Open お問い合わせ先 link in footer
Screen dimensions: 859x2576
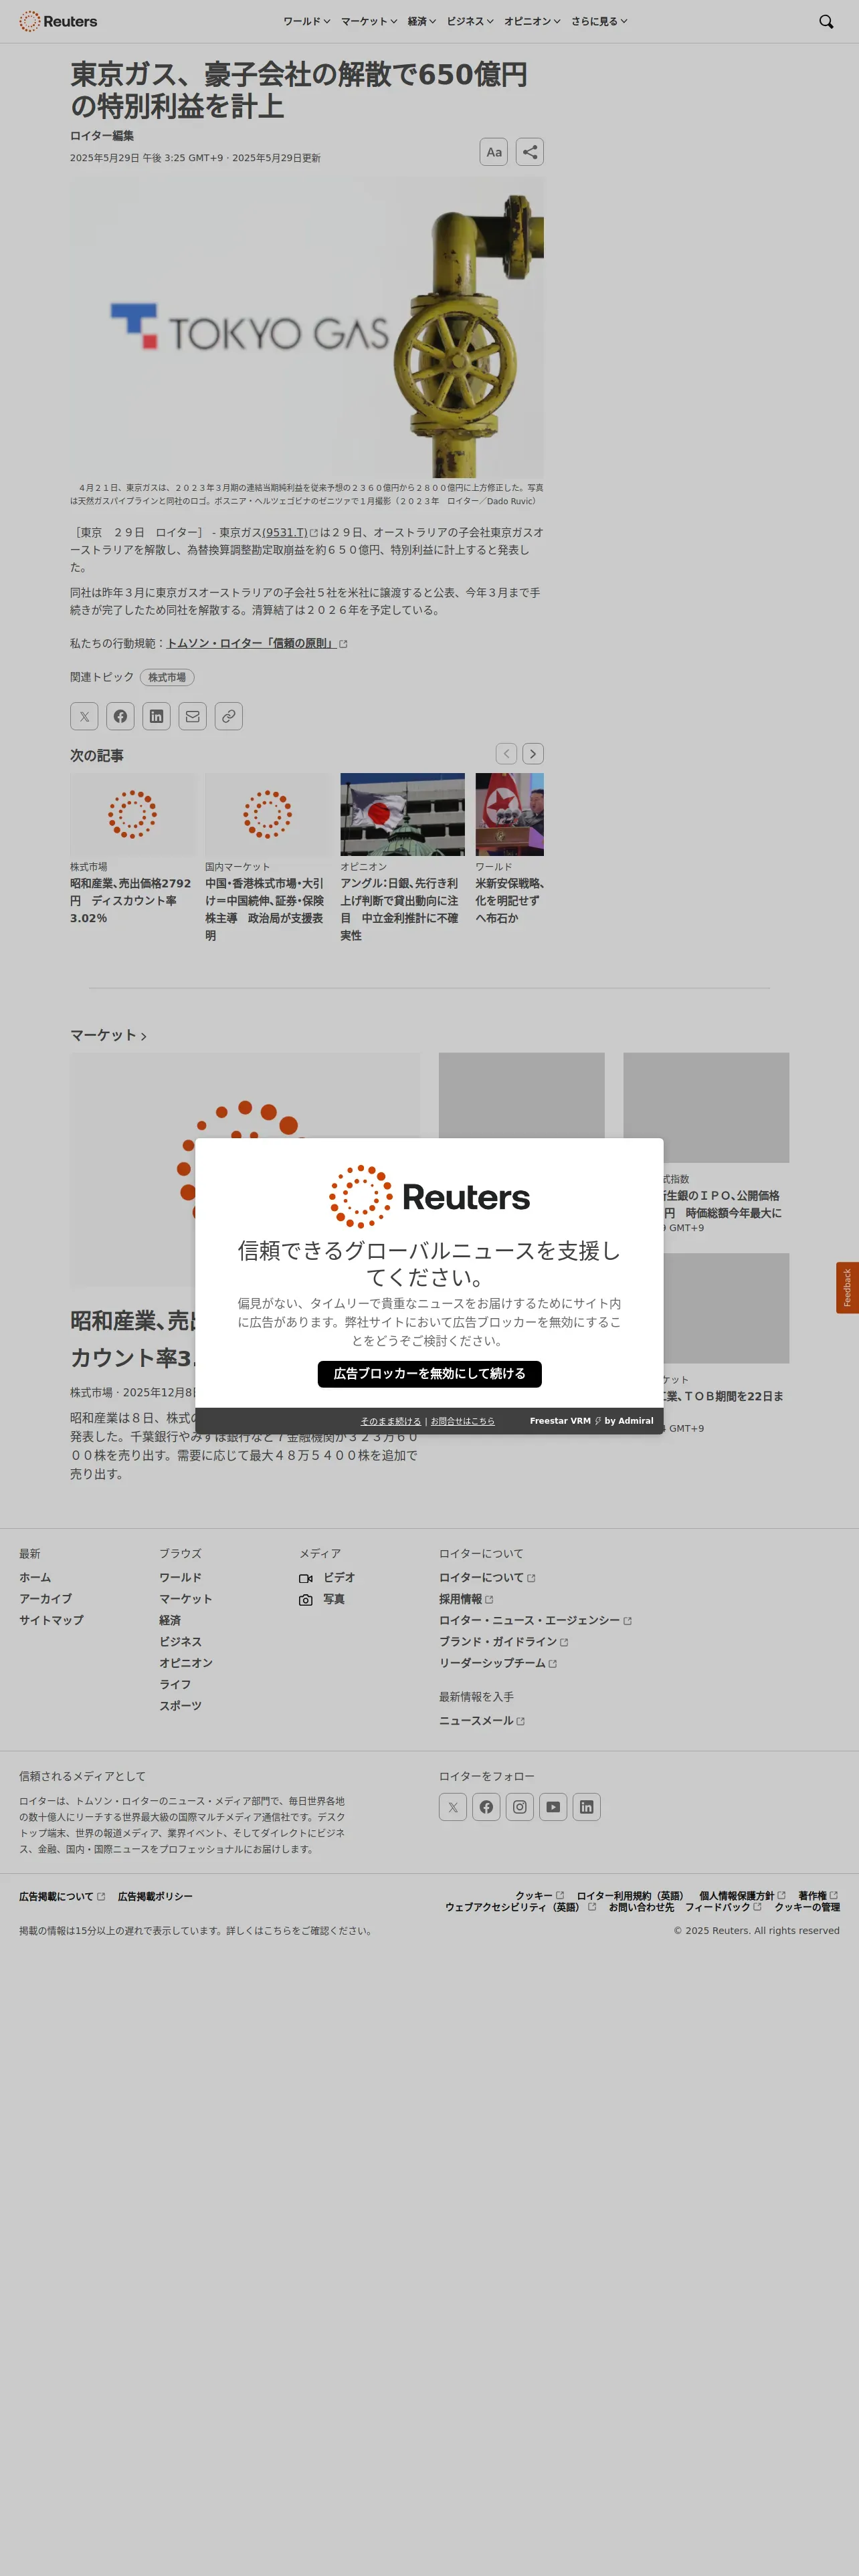641,1908
